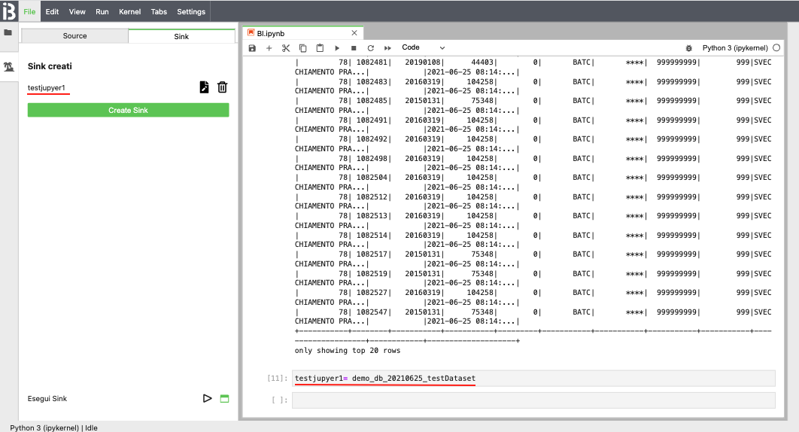799x432 pixels.
Task: Click cell 11 with testjupyer1 assignment
Action: (x=533, y=379)
